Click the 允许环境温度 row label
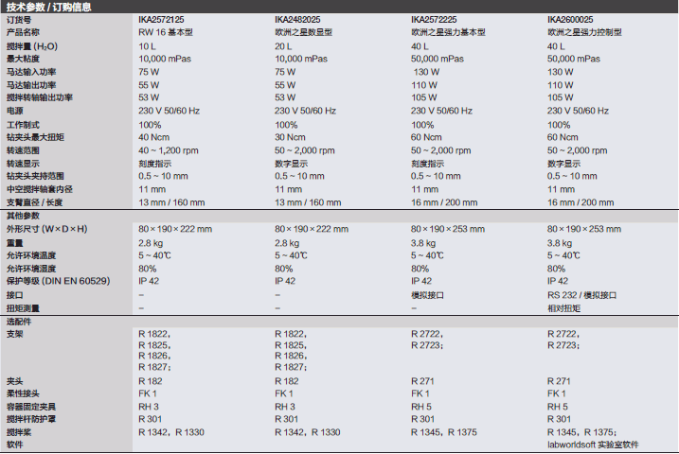Screen dimensions: 679x454 coord(30,256)
